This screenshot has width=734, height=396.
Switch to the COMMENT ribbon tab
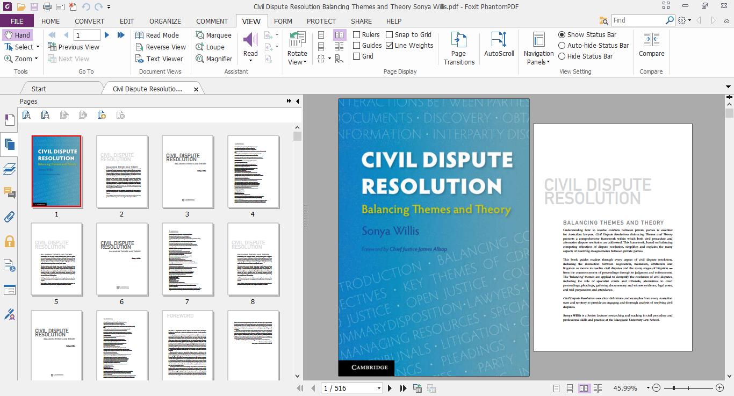[x=212, y=21]
